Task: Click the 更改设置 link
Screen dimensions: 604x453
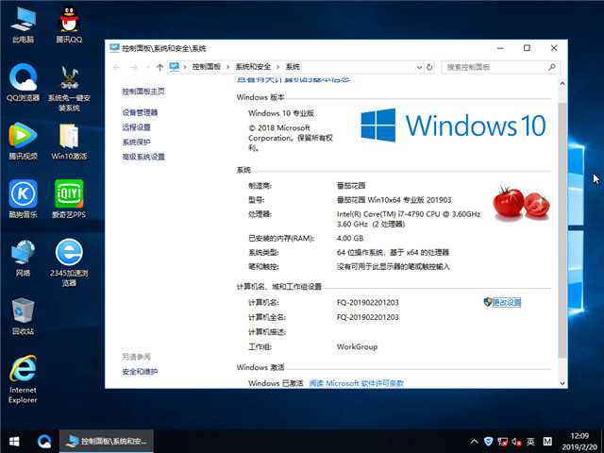Action: (506, 302)
